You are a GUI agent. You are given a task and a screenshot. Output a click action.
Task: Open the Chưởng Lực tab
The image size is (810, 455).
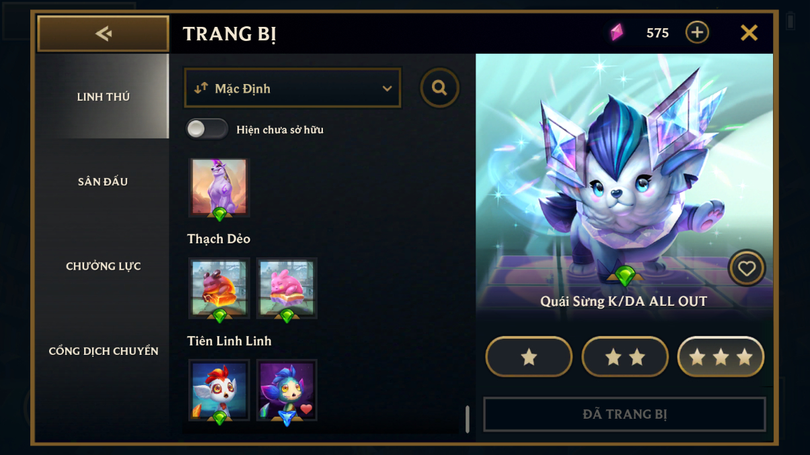[x=103, y=266]
